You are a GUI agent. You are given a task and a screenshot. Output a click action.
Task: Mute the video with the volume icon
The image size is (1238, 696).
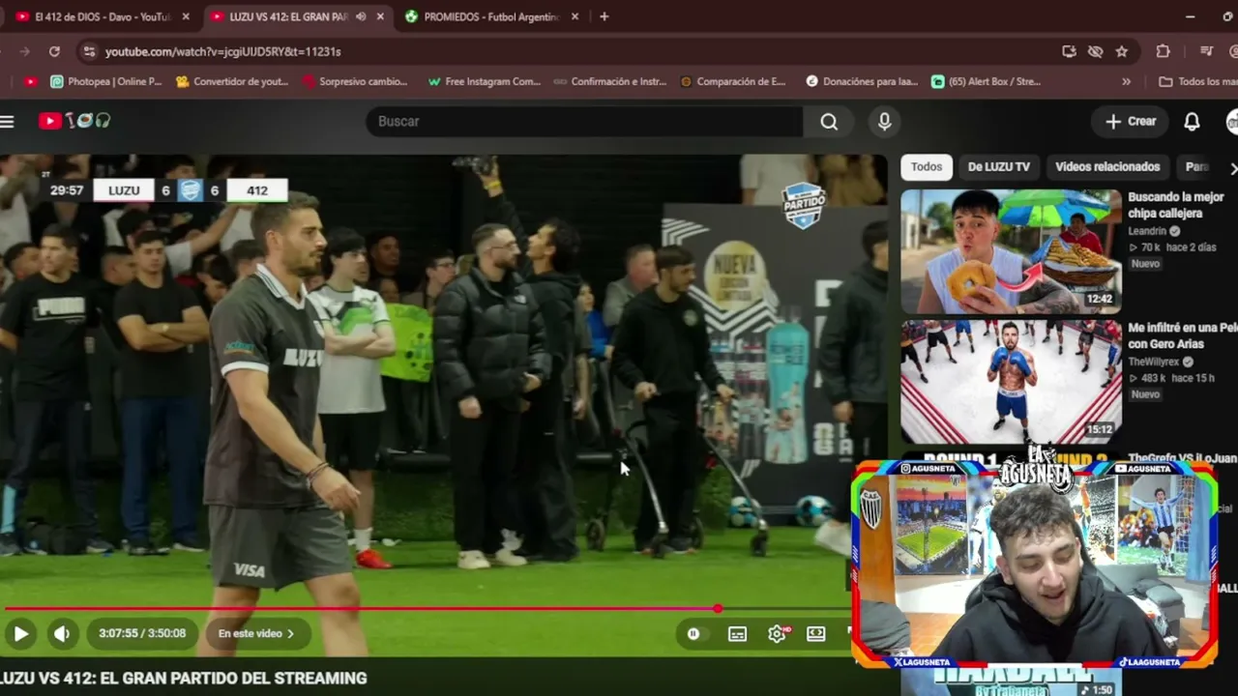pyautogui.click(x=62, y=634)
